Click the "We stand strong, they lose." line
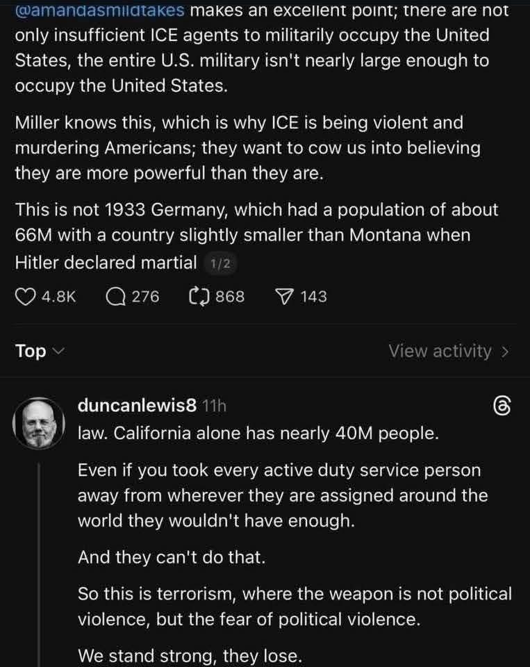This screenshot has height=667, width=530. tap(190, 655)
